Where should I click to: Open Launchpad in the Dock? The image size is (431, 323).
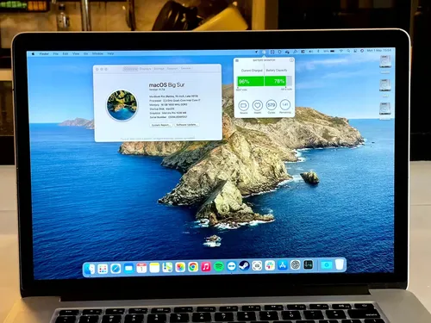(x=103, y=269)
